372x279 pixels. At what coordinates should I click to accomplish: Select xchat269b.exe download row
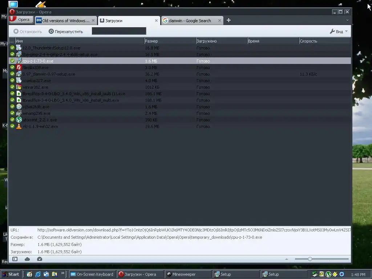pyautogui.click(x=180, y=107)
